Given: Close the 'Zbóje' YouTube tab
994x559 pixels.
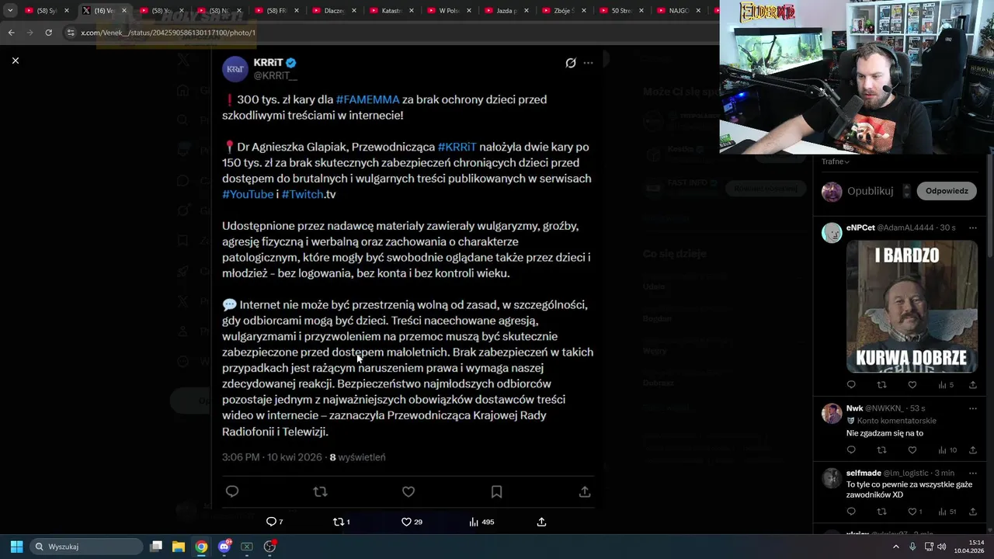Looking at the screenshot, I should coord(584,11).
